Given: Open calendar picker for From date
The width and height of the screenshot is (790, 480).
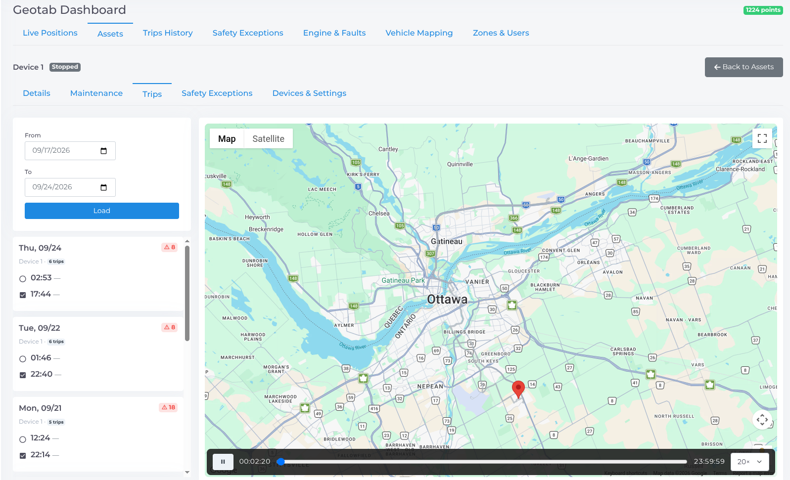Looking at the screenshot, I should 103,151.
